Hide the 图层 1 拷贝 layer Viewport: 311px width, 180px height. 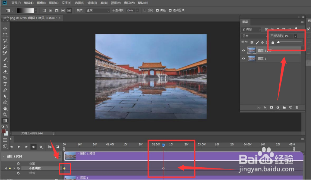click(x=244, y=51)
